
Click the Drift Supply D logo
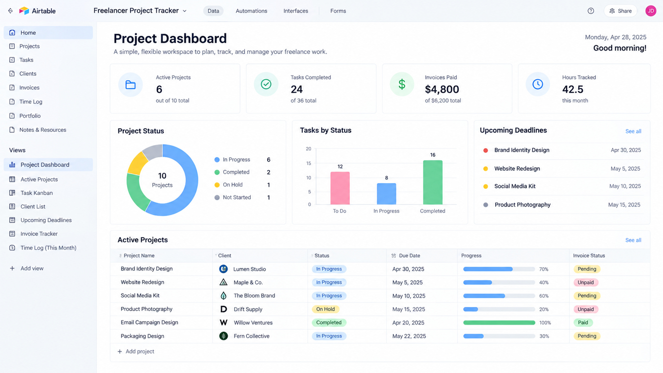(x=224, y=309)
